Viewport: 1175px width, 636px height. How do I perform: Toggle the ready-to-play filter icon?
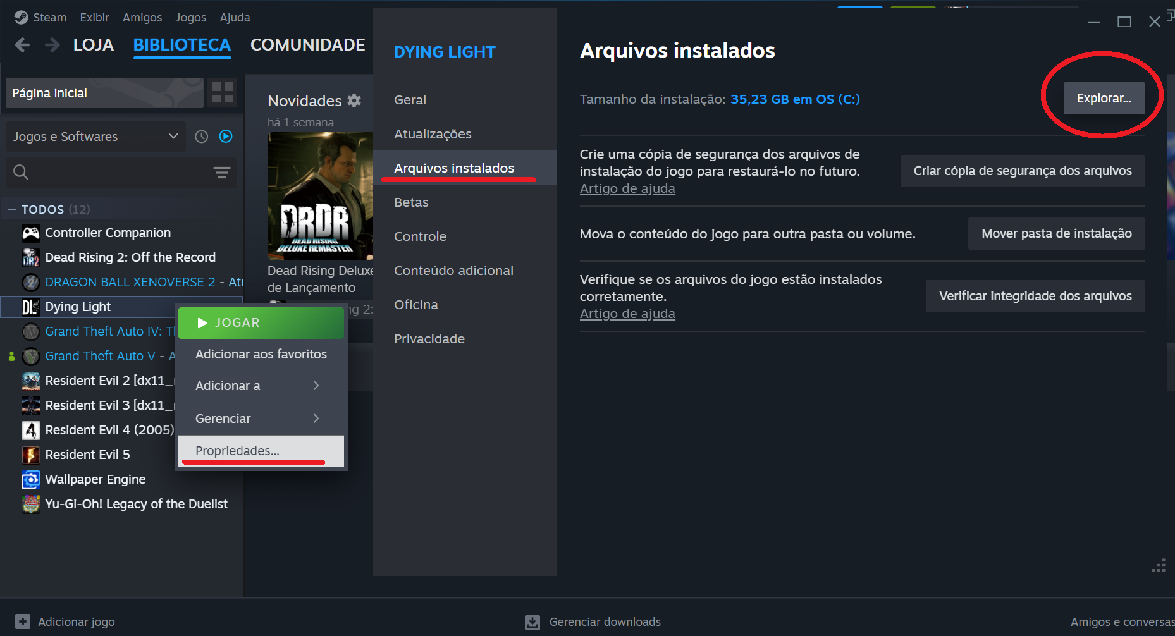(x=226, y=137)
